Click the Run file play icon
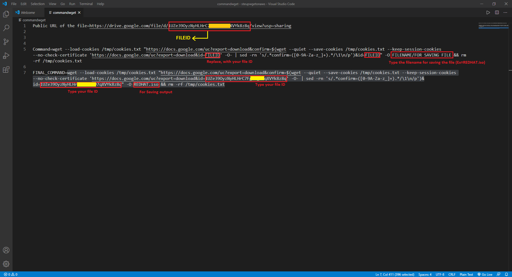Viewport: 512px width, 277px height. (488, 13)
